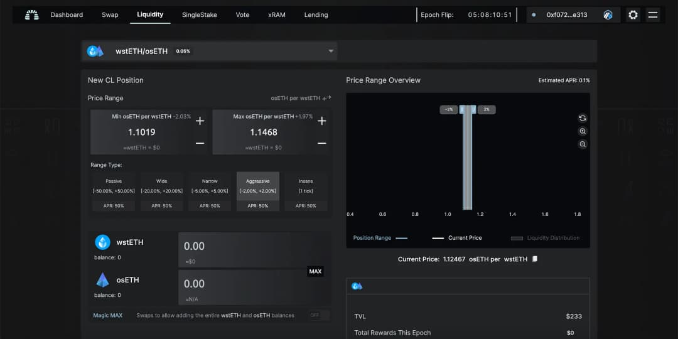Open the Lending tab
Viewport: 678px width, 339px height.
pyautogui.click(x=316, y=15)
